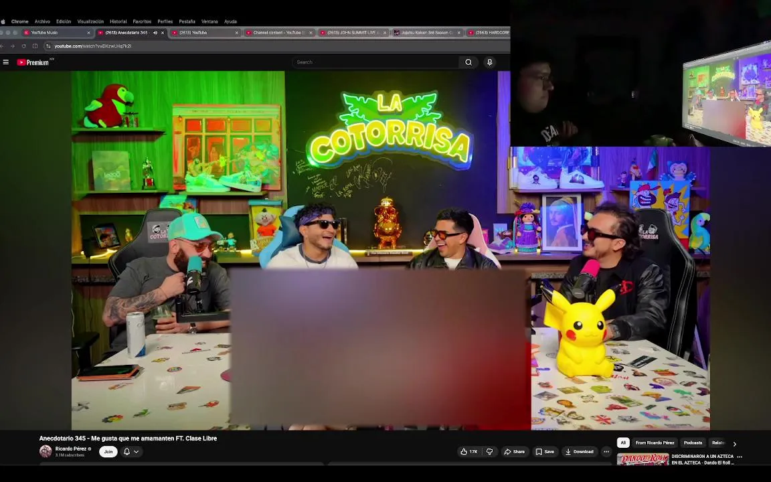
Task: Click the YouTube Premium logo
Action: pos(33,62)
